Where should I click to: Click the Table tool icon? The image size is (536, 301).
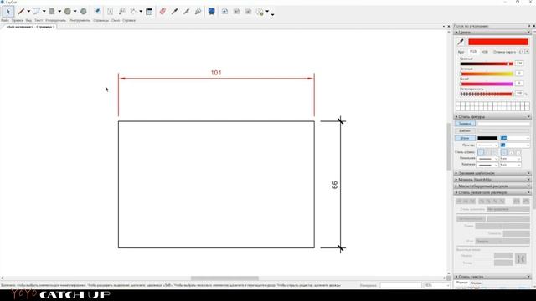point(149,12)
